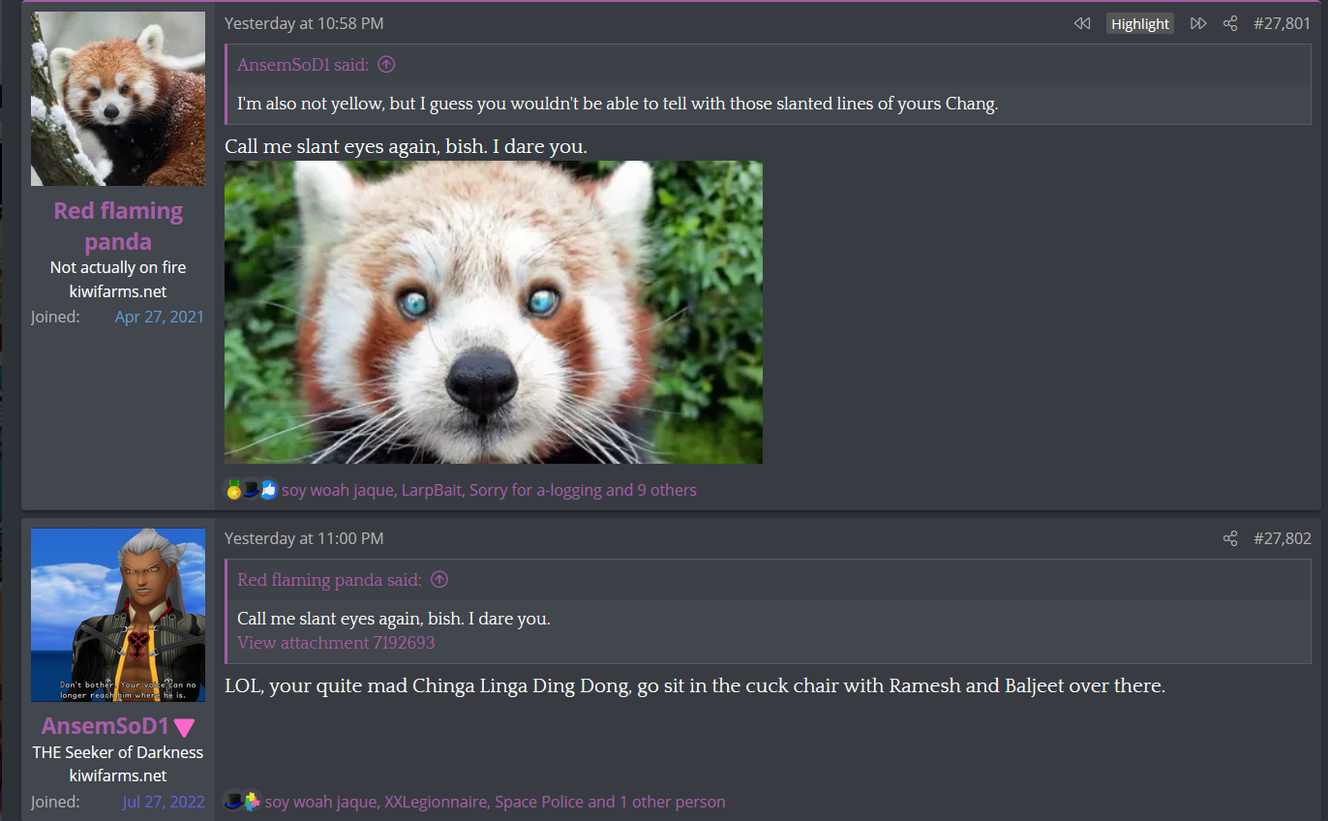
Task: Open post number #27,801 permalink
Action: (x=1282, y=23)
